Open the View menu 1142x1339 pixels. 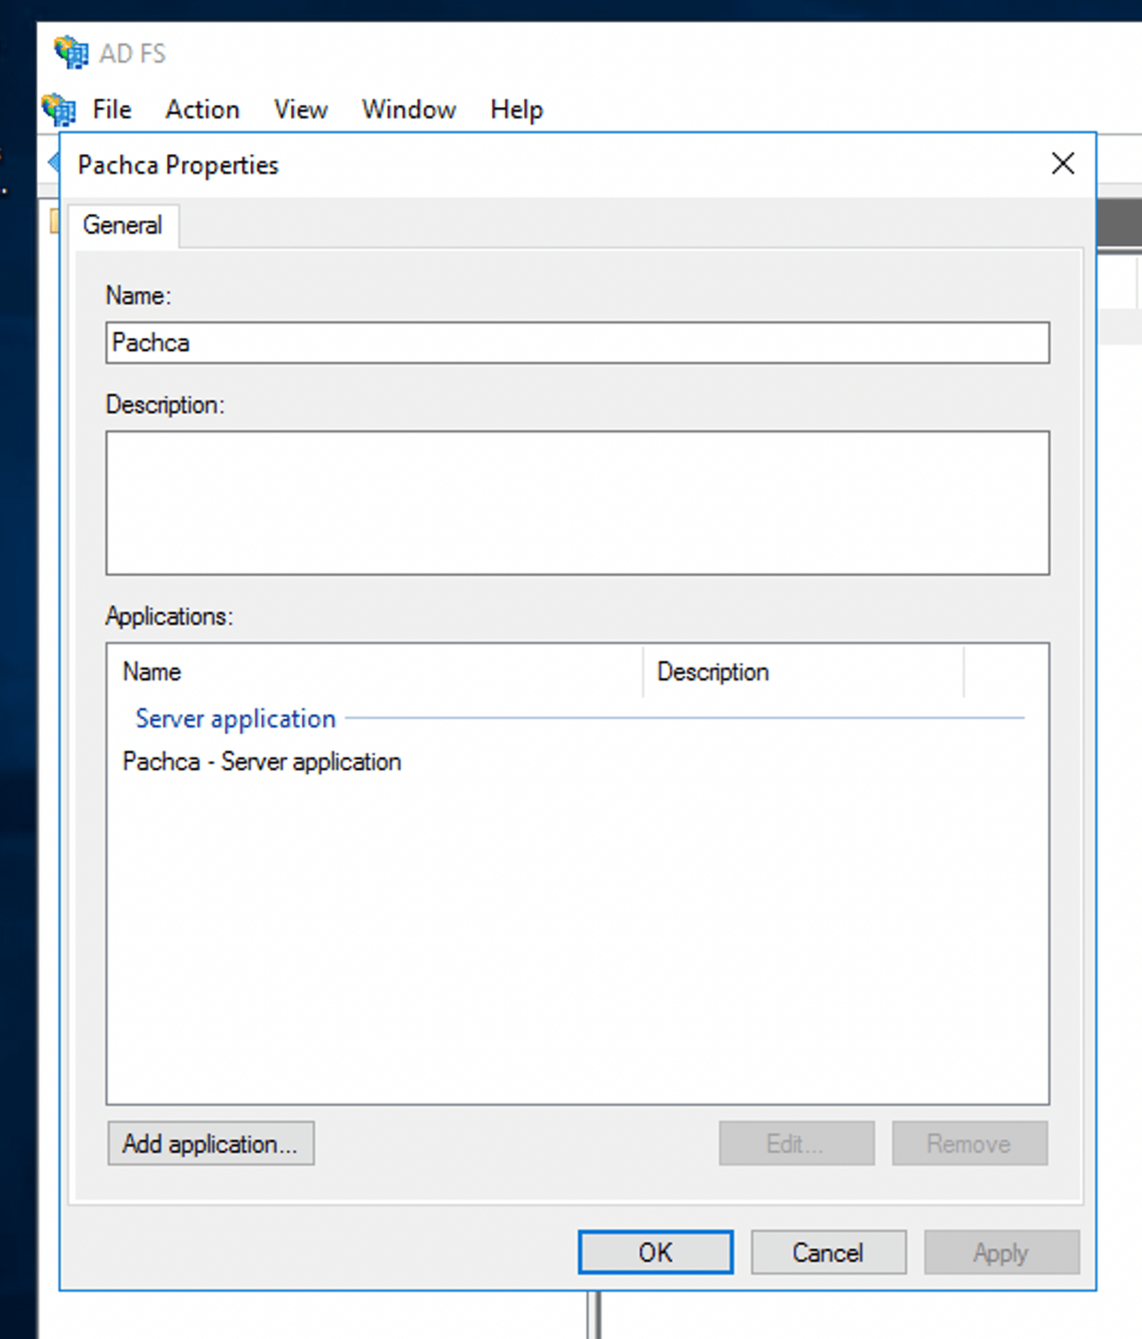(x=300, y=109)
